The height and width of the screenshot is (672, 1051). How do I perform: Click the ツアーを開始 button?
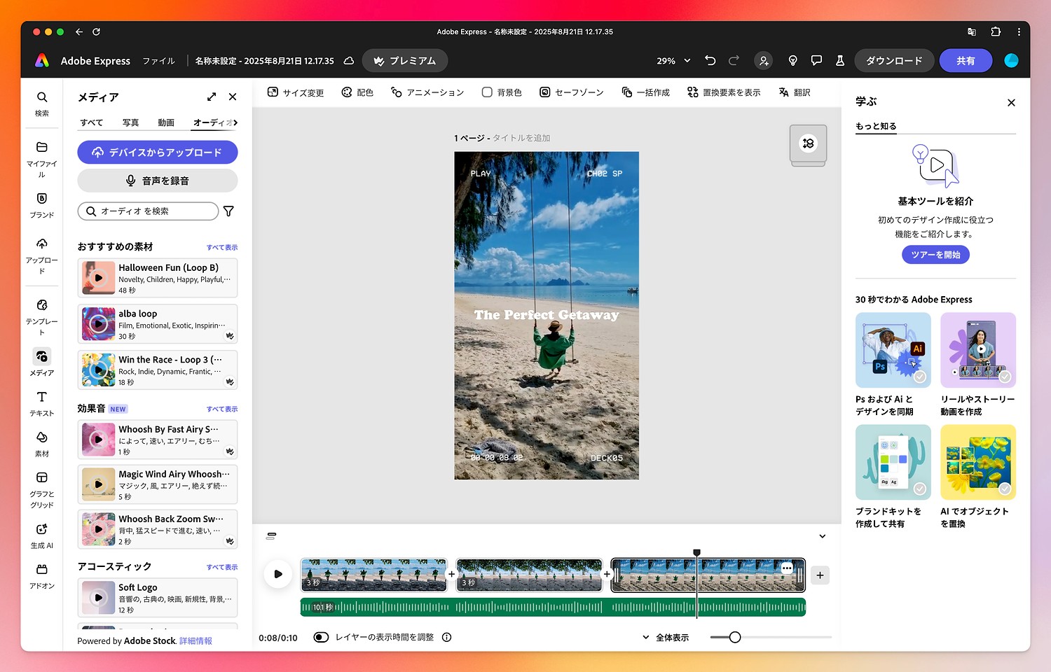(x=935, y=255)
